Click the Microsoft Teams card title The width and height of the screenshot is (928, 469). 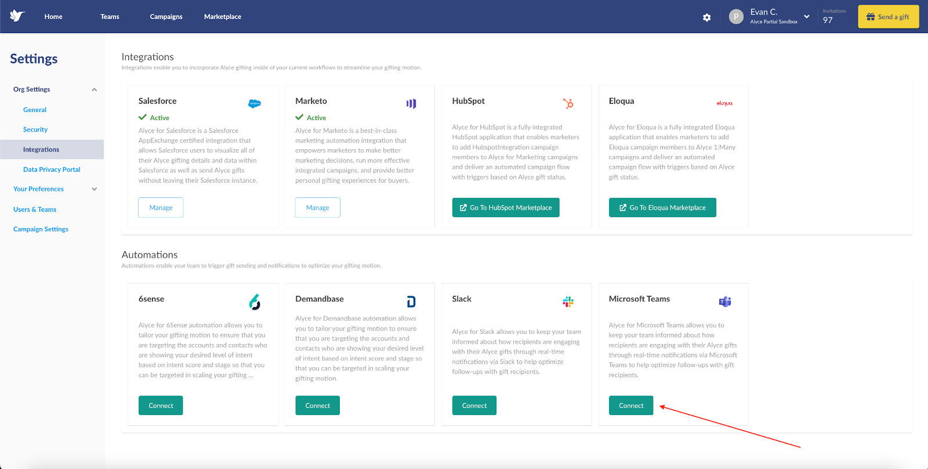639,299
